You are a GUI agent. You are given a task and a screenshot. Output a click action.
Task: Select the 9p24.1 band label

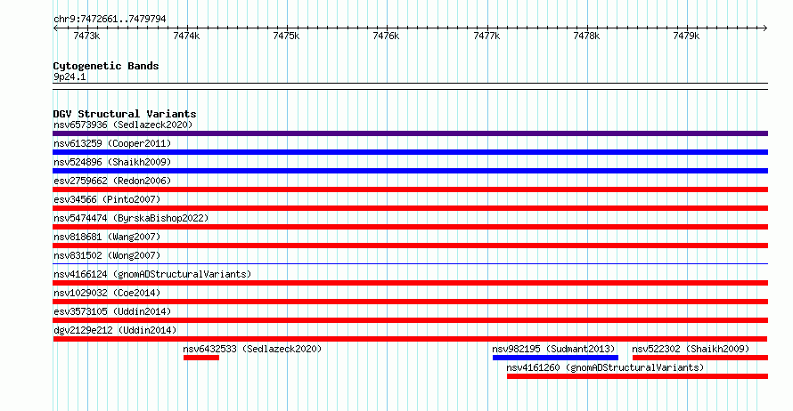(x=69, y=77)
